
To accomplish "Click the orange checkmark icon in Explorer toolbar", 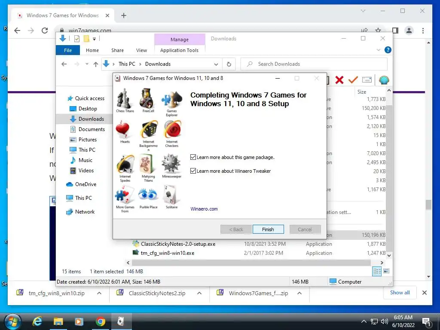I will click(x=353, y=79).
